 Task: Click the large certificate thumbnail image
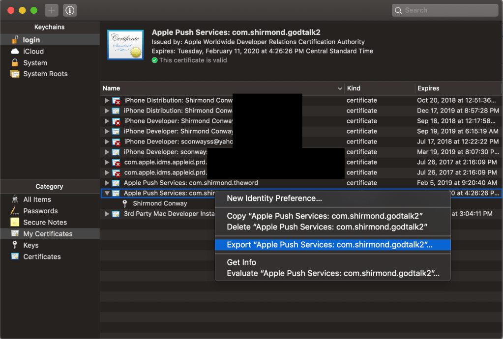125,44
